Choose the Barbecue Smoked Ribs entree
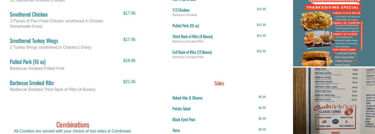The width and height of the screenshot is (375, 134). tap(32, 83)
